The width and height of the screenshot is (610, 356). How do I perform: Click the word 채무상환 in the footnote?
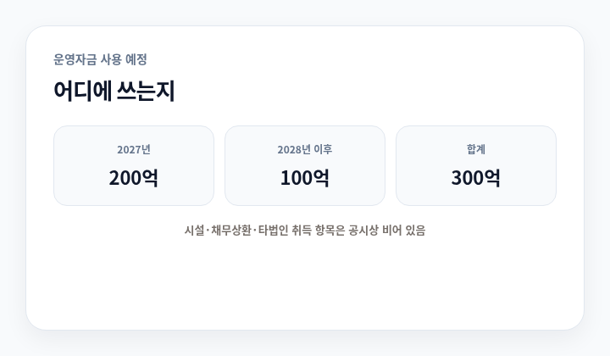click(230, 231)
